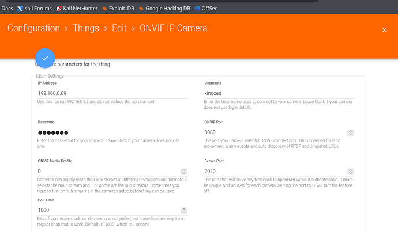Click the 'Enter the password for your camera' hint
This screenshot has height=232, width=398.
coord(108,143)
